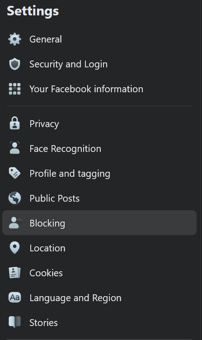Click the tag icon for Profile and tagging

point(14,173)
